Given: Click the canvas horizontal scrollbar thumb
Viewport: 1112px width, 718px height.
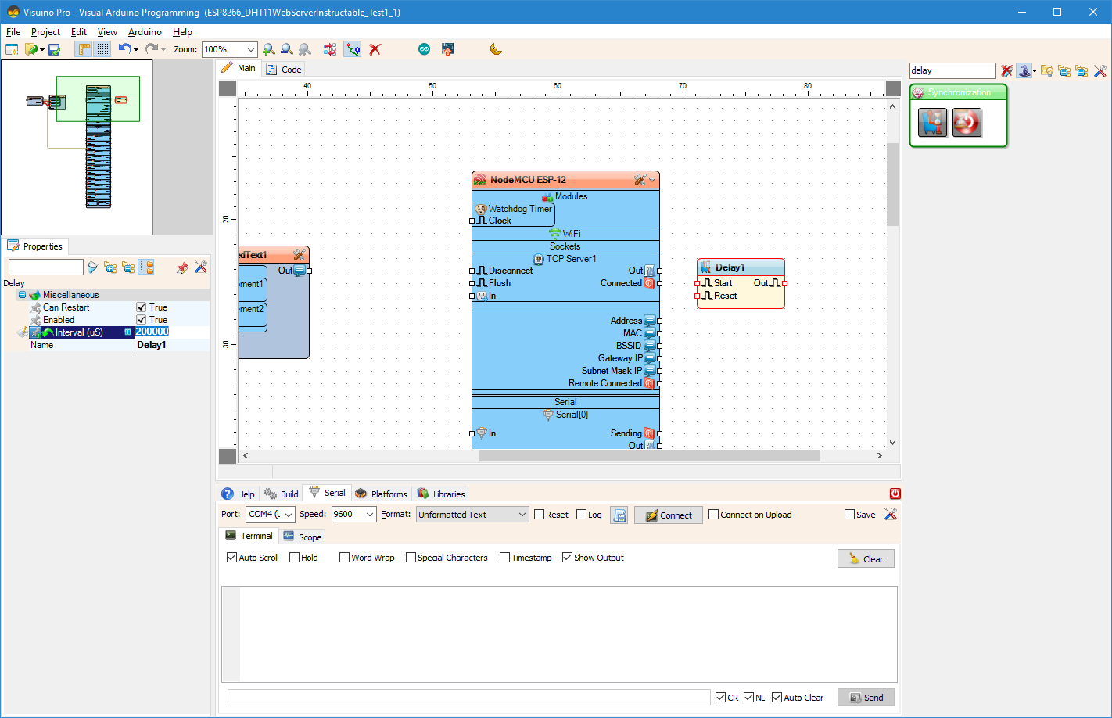Looking at the screenshot, I should (649, 455).
